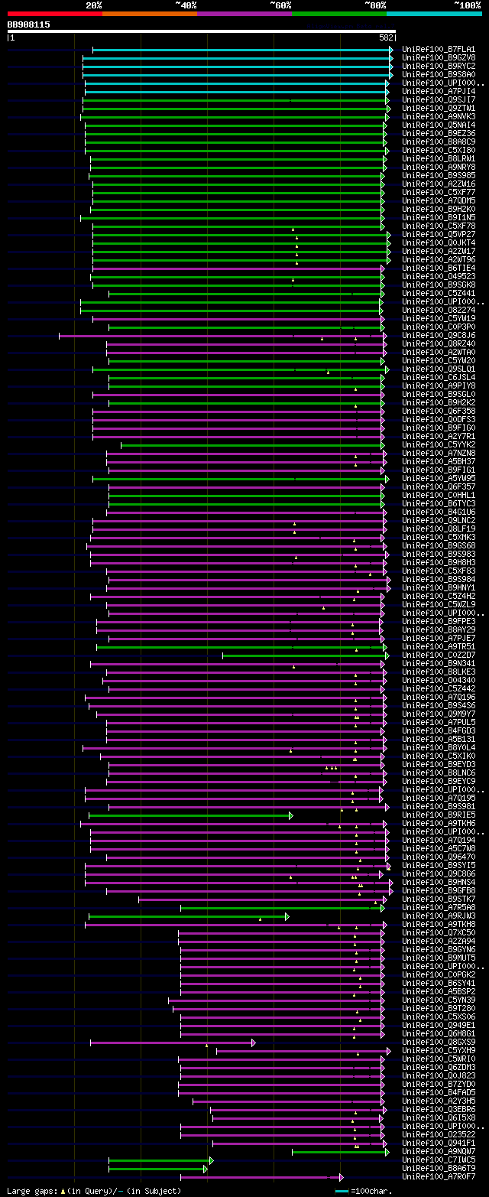The image size is (489, 1197).
Task: Open hit UniRef100_B9EZ36
Action: 438,134
